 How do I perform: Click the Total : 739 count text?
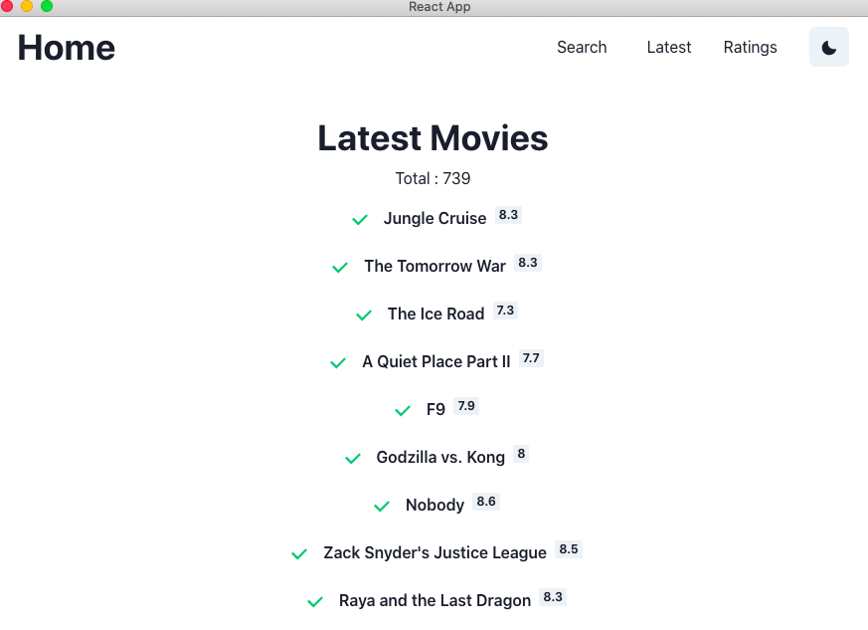[433, 178]
